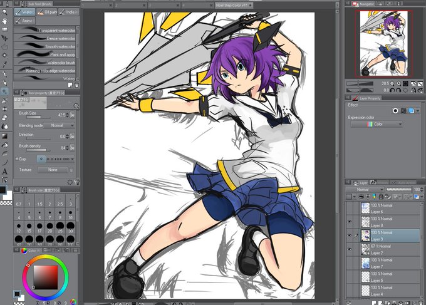The width and height of the screenshot is (426, 305).
Task: Select the Fill bucket tool
Action: pos(4,145)
